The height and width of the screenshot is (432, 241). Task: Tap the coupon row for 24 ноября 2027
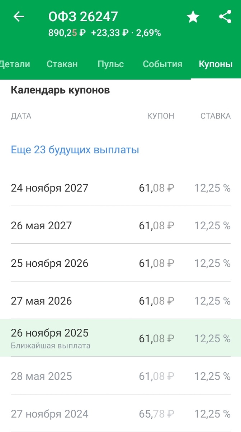click(120, 188)
